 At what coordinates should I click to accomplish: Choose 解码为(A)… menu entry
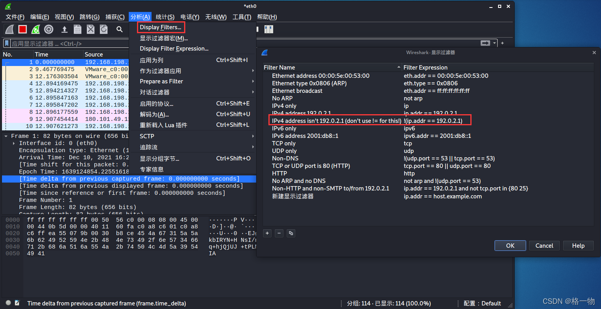[x=192, y=114]
